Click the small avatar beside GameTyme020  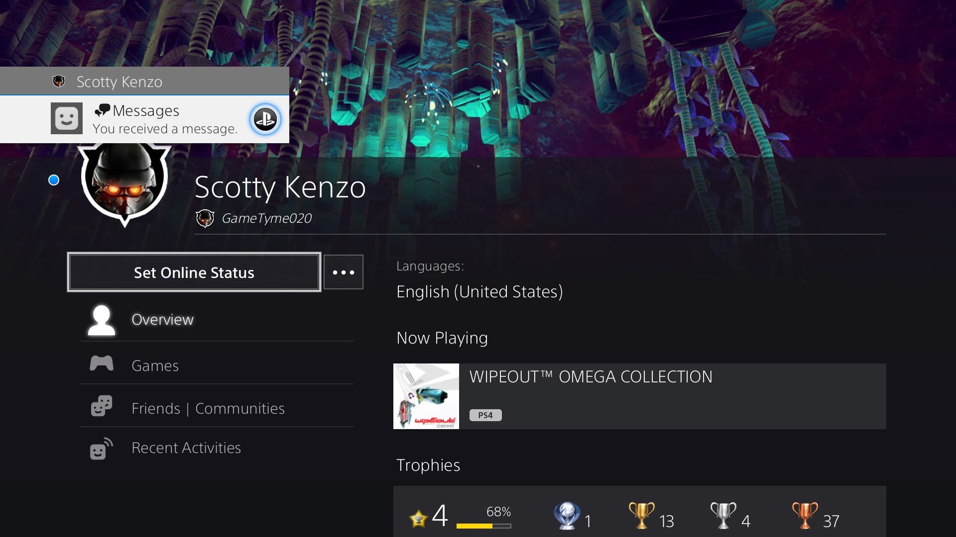click(204, 218)
